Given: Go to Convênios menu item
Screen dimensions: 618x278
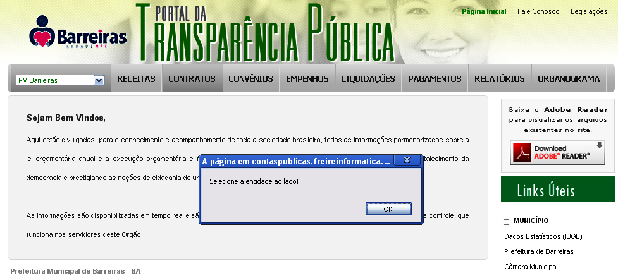Looking at the screenshot, I should 251,79.
